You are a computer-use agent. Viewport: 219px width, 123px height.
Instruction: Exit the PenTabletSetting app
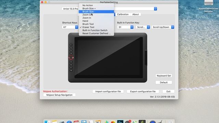168,92
